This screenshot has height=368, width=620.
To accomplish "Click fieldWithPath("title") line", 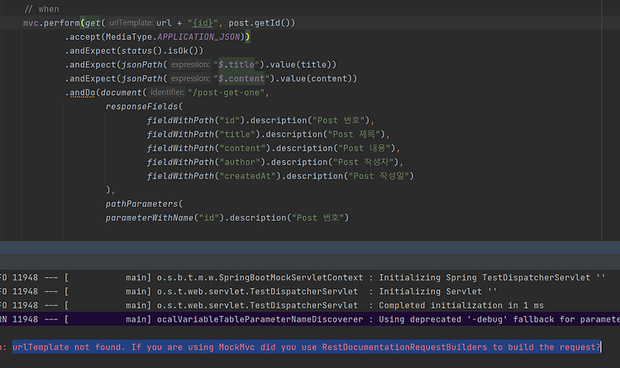I will [268, 134].
